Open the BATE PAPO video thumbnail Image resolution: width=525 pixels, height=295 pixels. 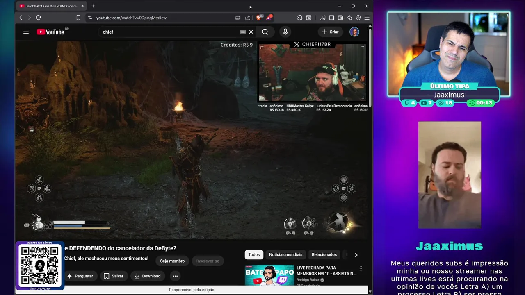[x=269, y=275]
